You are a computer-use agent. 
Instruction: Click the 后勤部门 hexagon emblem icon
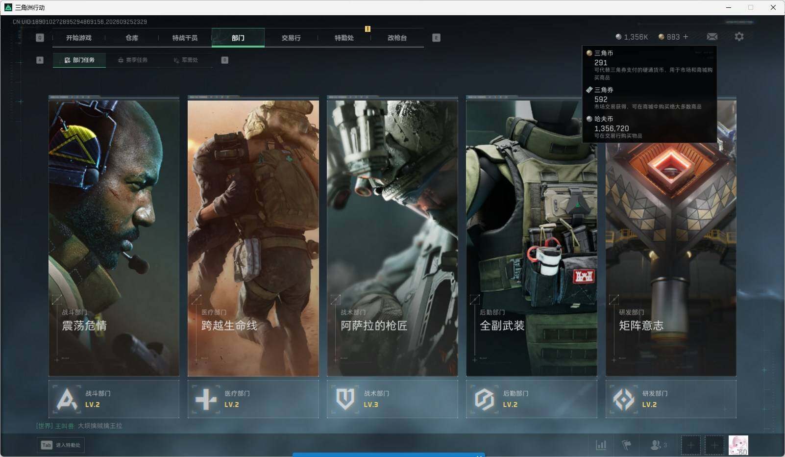coord(484,399)
